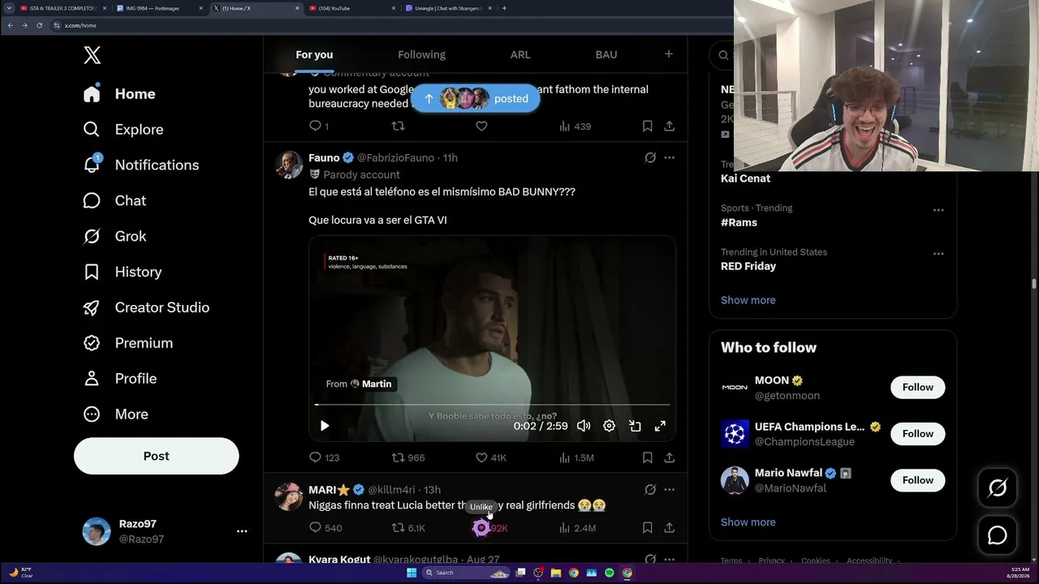
Task: Open File Explorer from the taskbar
Action: 556,573
